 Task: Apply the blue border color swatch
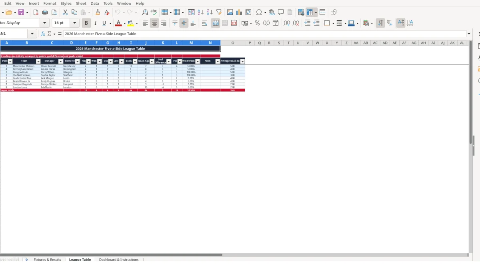click(x=351, y=23)
